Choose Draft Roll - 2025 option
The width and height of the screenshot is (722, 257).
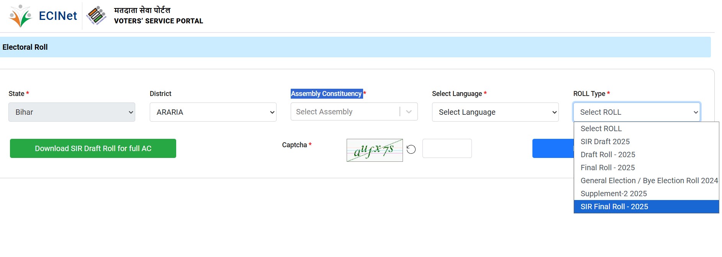coord(607,155)
